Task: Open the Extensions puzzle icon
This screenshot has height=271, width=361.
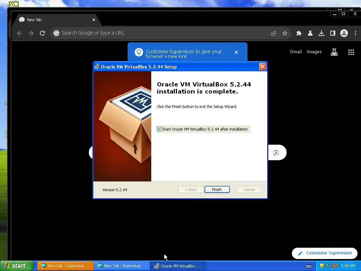Action: pos(299,34)
